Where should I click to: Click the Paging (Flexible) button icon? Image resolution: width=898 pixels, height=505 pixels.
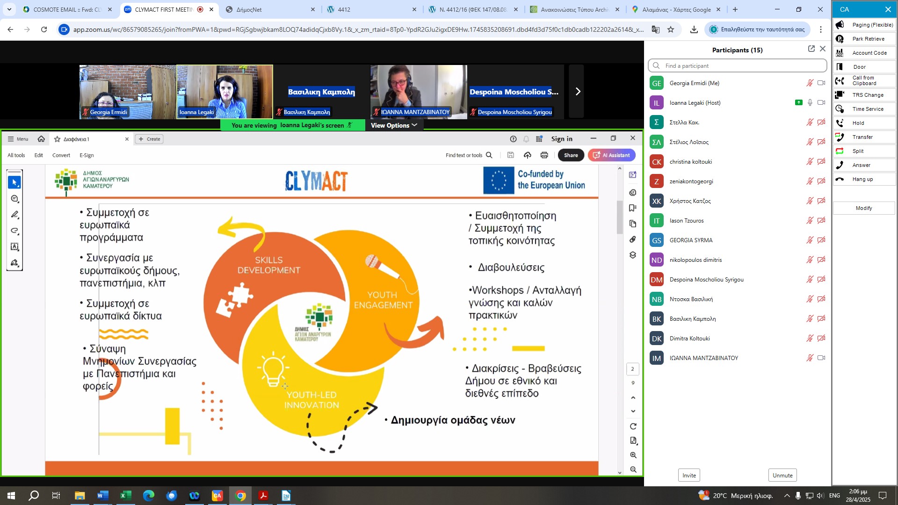coord(840,25)
